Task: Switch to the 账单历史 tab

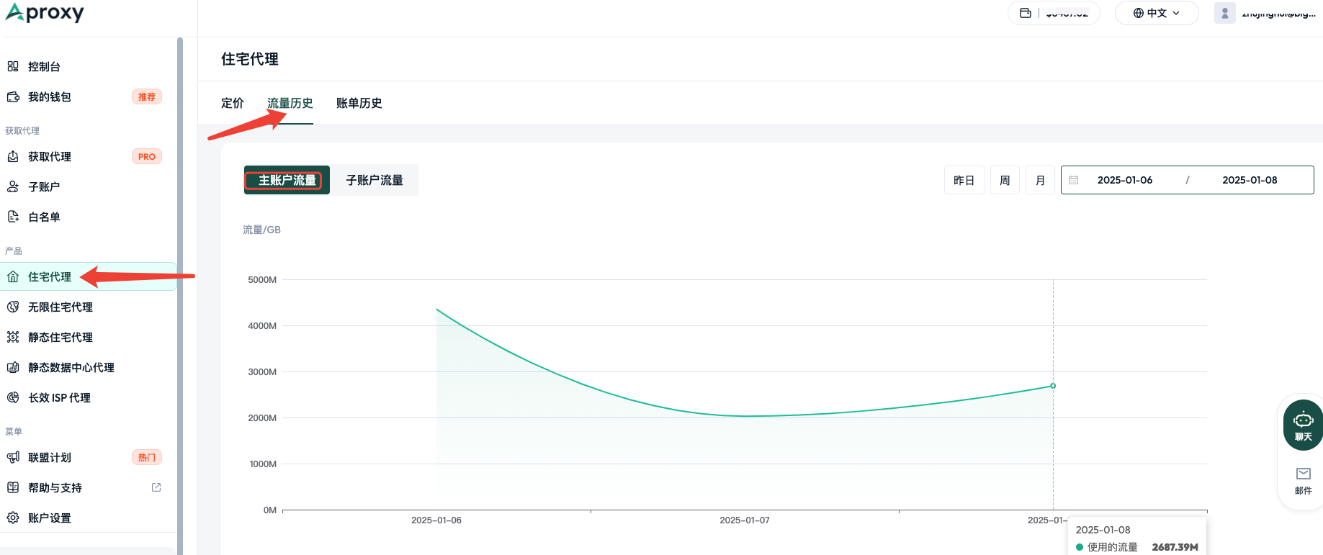Action: pos(359,103)
